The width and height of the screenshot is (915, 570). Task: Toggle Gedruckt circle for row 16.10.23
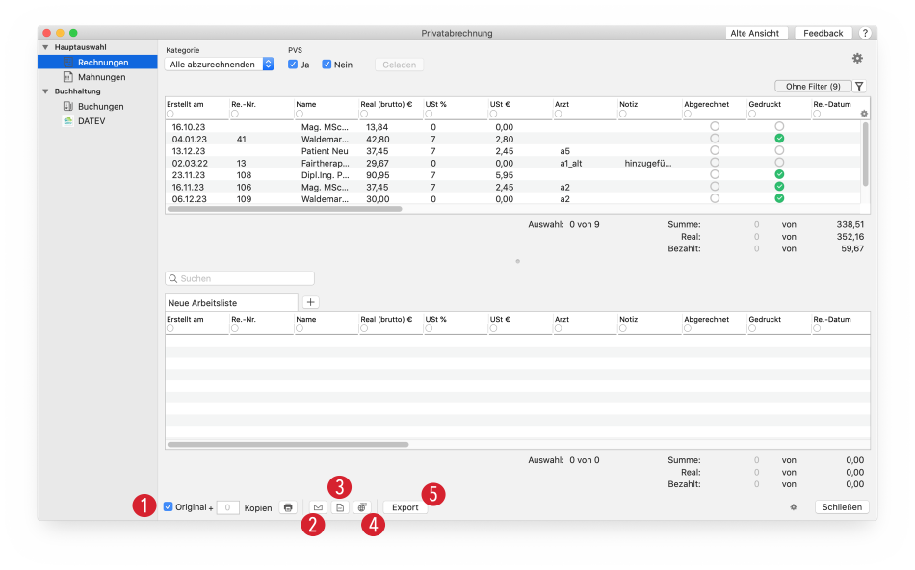pyautogui.click(x=779, y=126)
